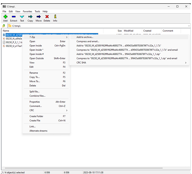Screen dimensions: 192x174
Task: Expand the CRC SHA submenu
Action: click(129, 63)
